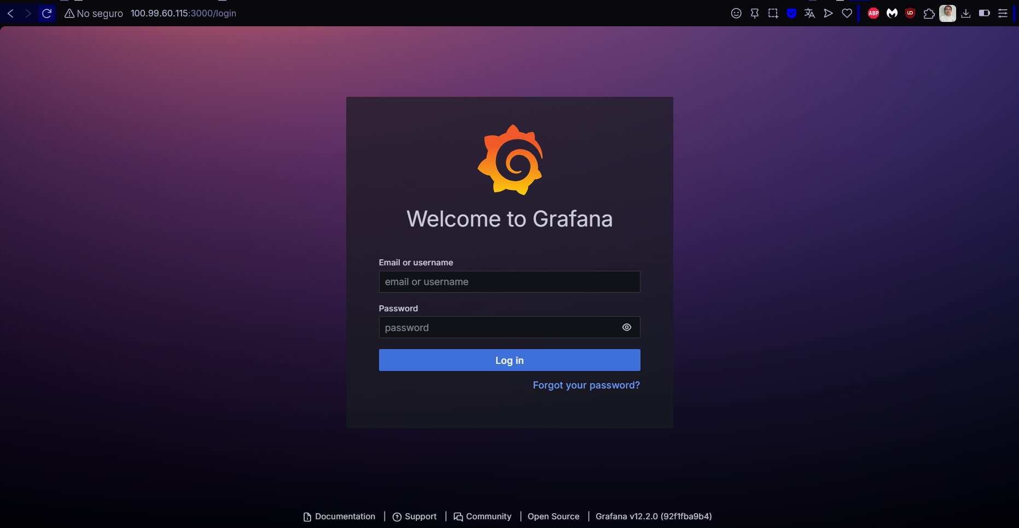Open the extensions puzzle-piece menu
Image resolution: width=1019 pixels, height=528 pixels.
point(929,13)
